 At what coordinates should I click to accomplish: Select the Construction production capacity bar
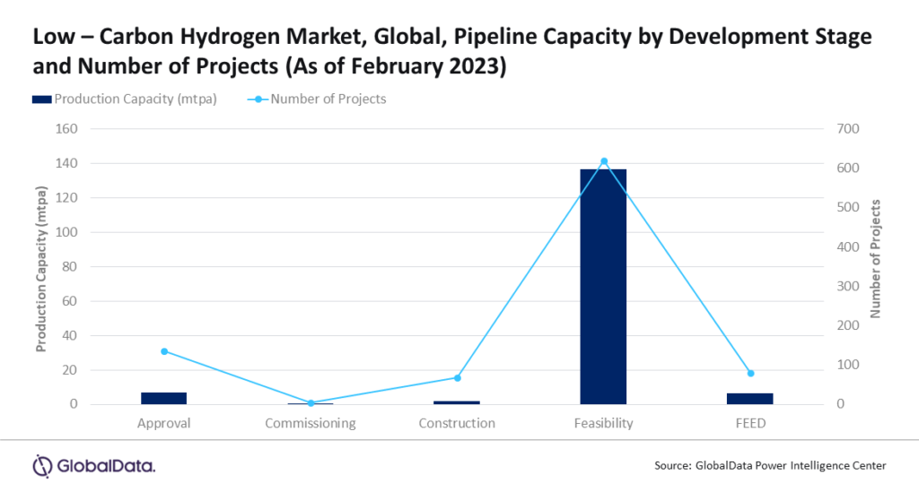pyautogui.click(x=457, y=402)
